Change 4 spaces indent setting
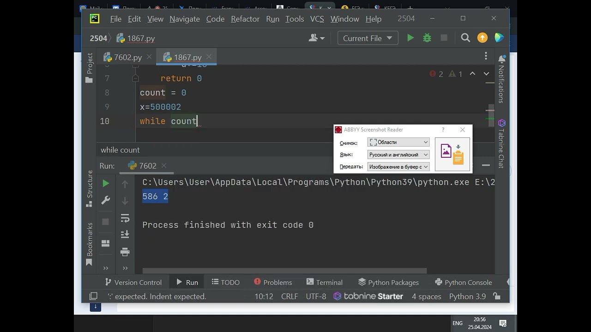Screen dimensions: 591x332 (x=426, y=296)
